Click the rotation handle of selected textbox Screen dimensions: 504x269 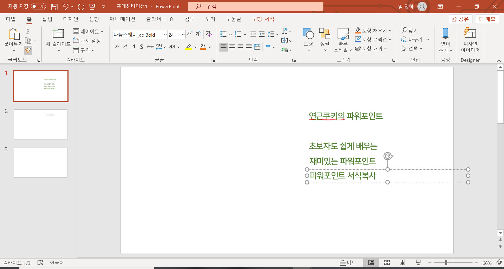coord(388,156)
